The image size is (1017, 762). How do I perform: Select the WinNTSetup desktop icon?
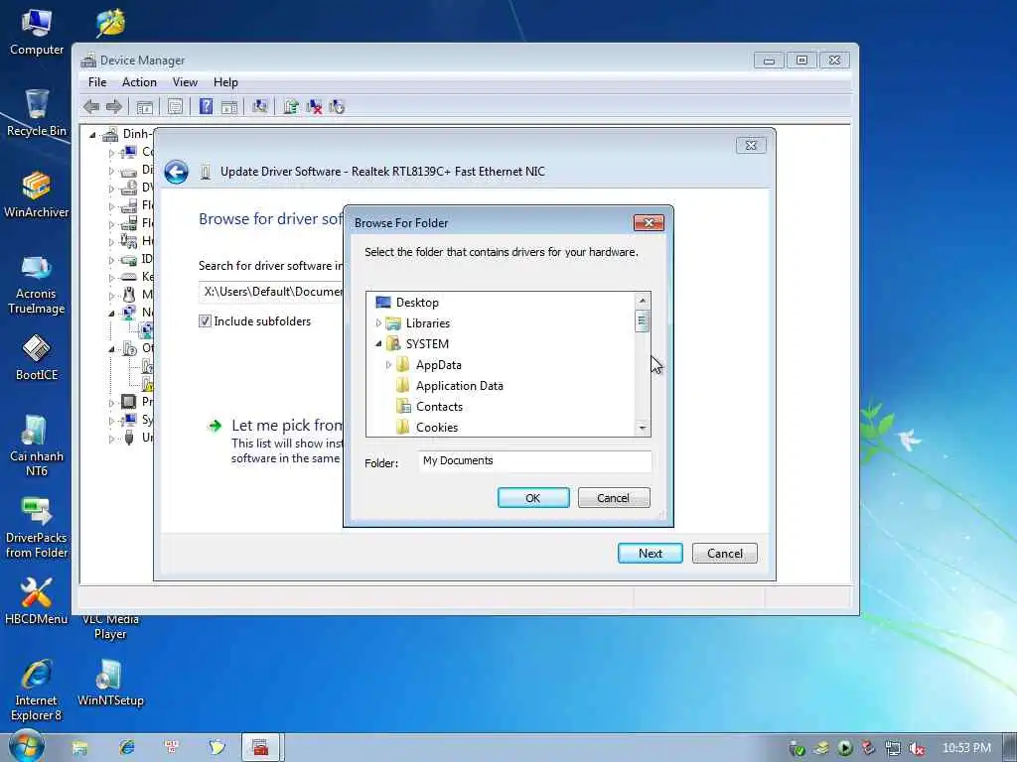click(110, 682)
